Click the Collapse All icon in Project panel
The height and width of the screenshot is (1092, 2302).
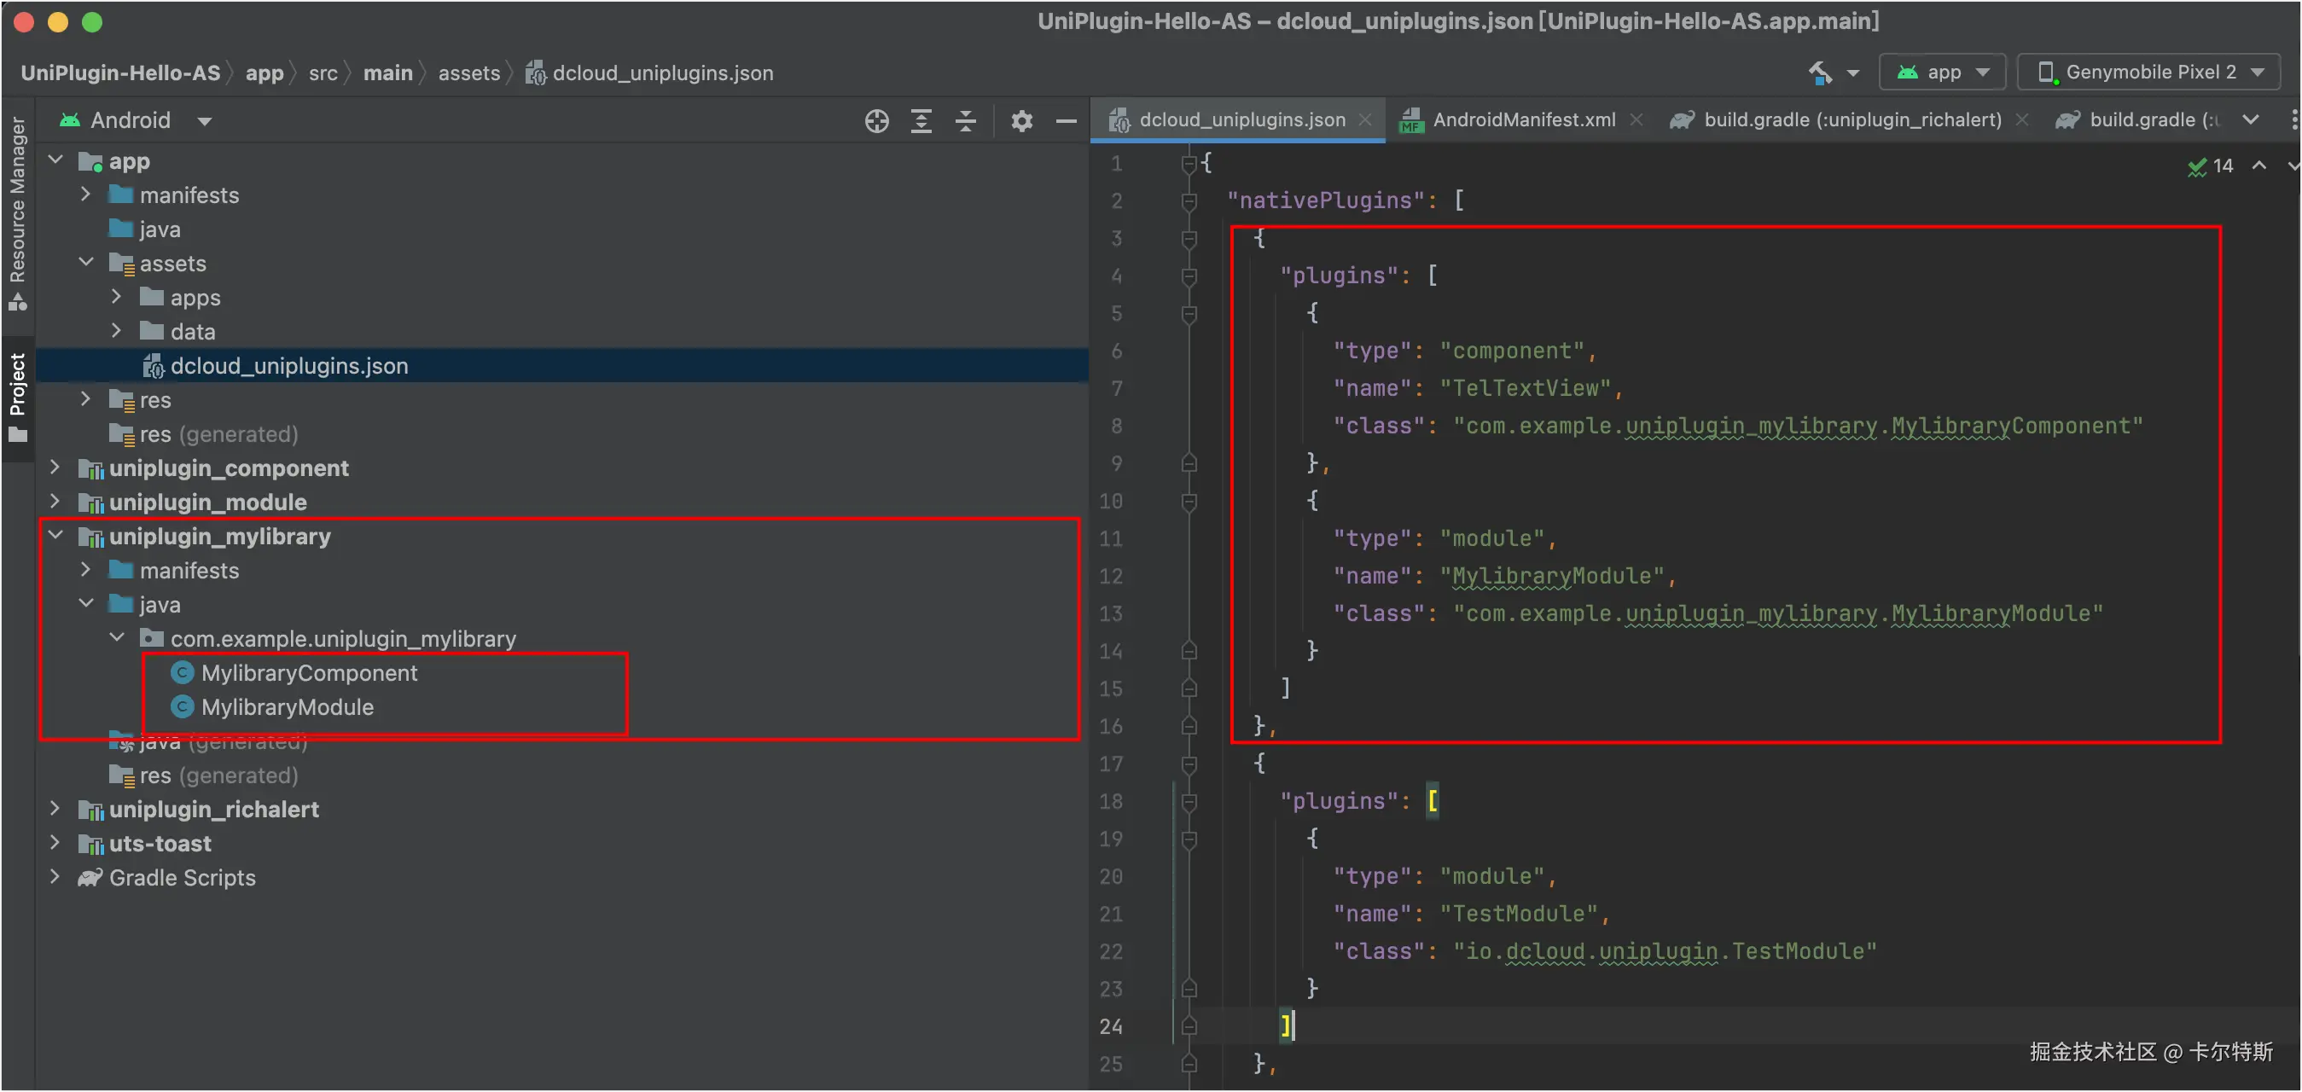(966, 120)
